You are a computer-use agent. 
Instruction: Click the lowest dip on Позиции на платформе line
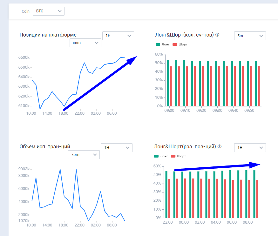click(x=40, y=109)
